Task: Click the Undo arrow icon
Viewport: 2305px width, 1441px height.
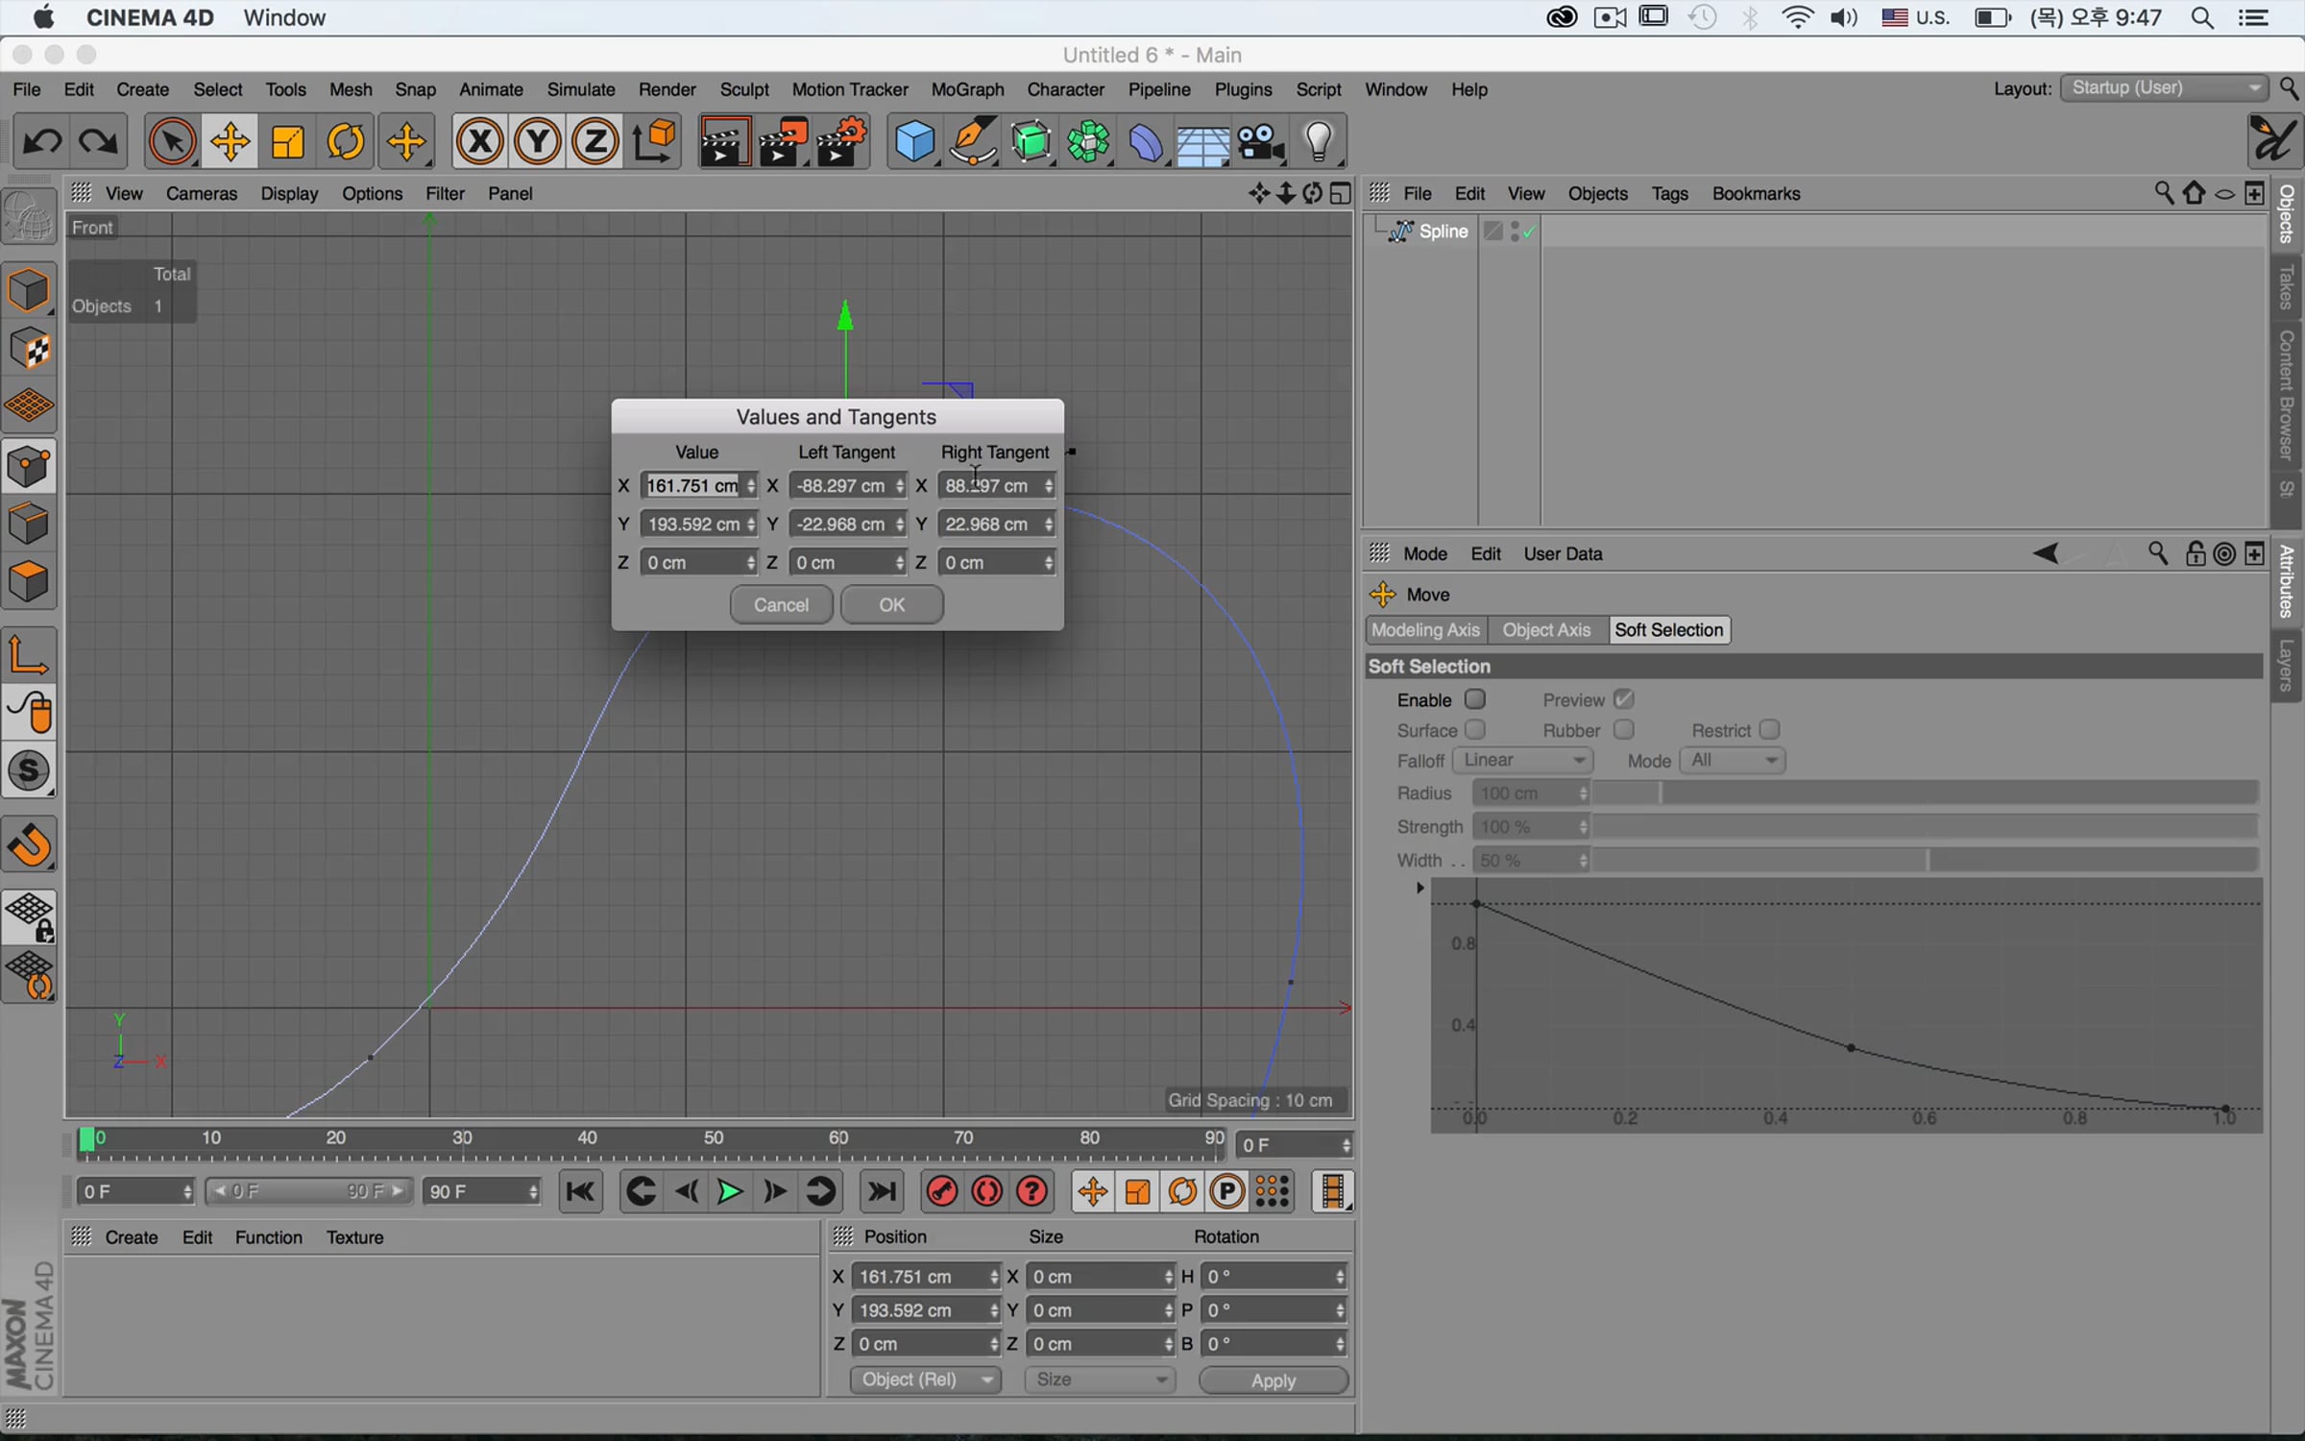Action: coord(41,142)
